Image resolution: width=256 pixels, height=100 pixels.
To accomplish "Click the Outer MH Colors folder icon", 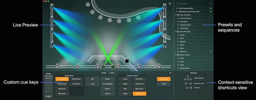I will [178, 32].
